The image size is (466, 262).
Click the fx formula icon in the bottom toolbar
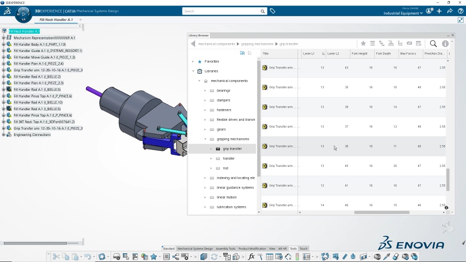pyautogui.click(x=251, y=257)
